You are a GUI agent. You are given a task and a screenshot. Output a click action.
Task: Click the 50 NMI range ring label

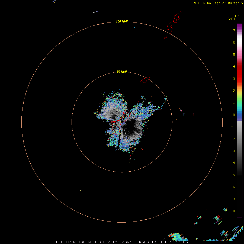122,72
